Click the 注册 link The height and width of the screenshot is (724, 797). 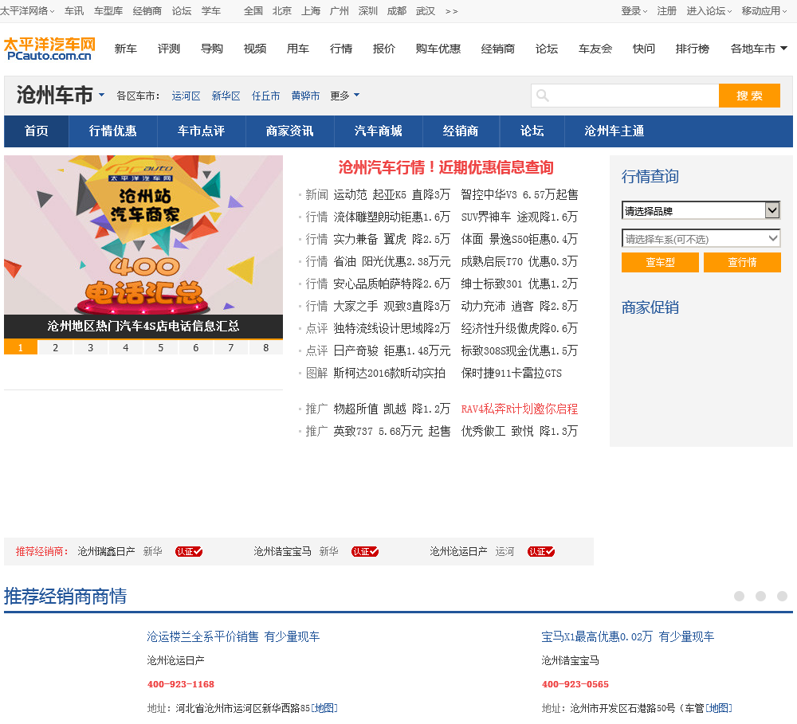pos(666,10)
